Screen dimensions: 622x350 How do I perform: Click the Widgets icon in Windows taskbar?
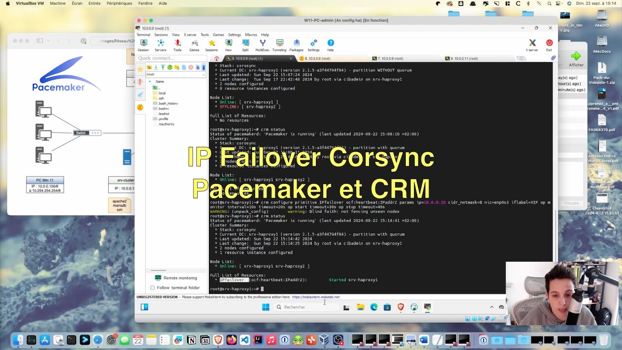pos(144,307)
